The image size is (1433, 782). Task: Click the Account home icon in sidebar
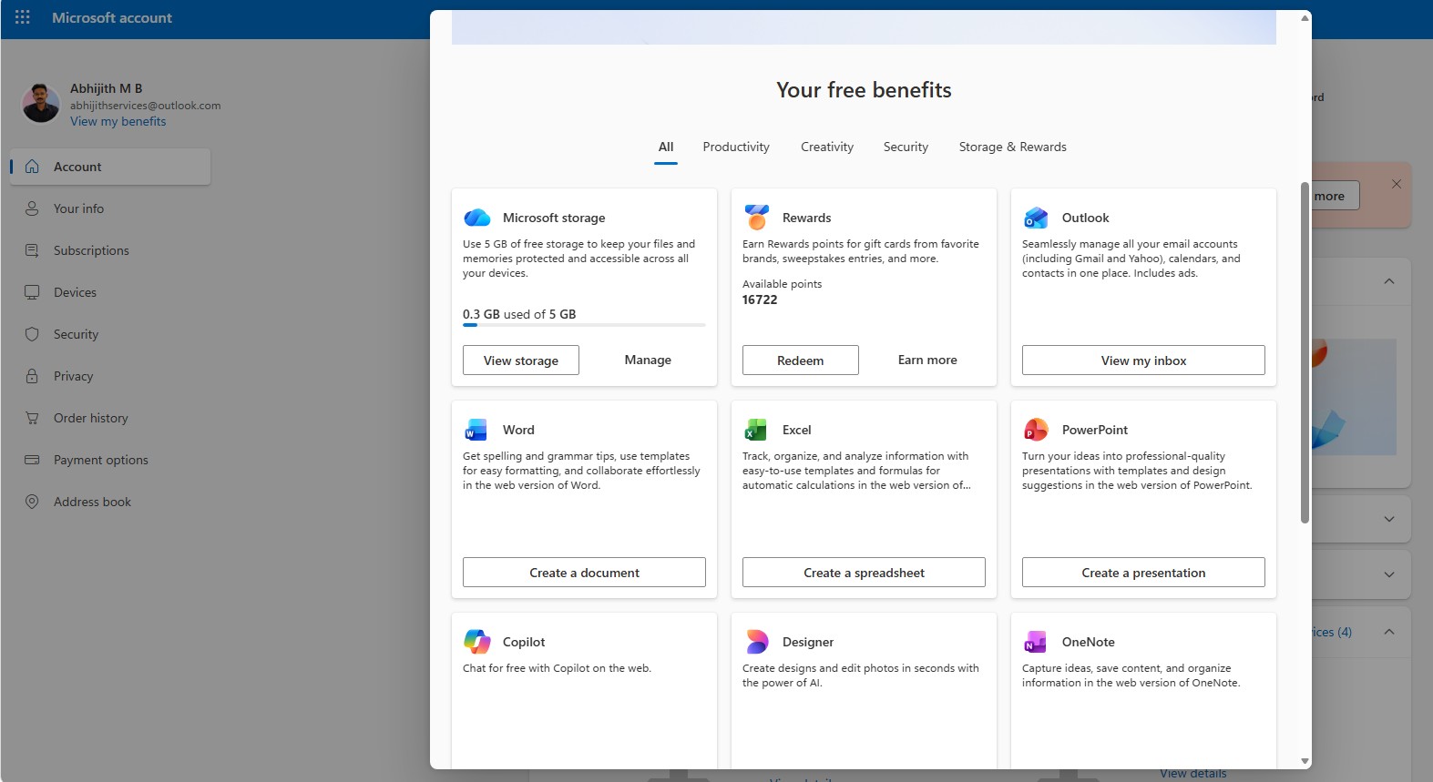[32, 167]
